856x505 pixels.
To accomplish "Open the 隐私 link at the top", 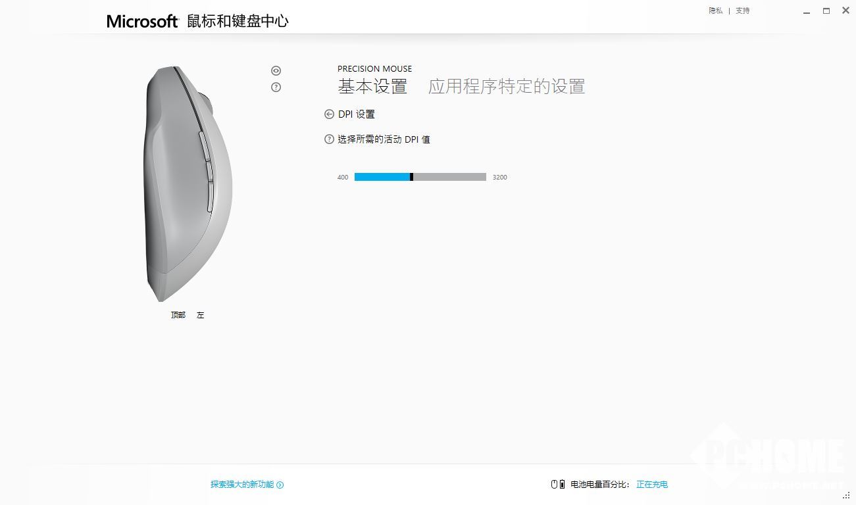I will coord(716,11).
